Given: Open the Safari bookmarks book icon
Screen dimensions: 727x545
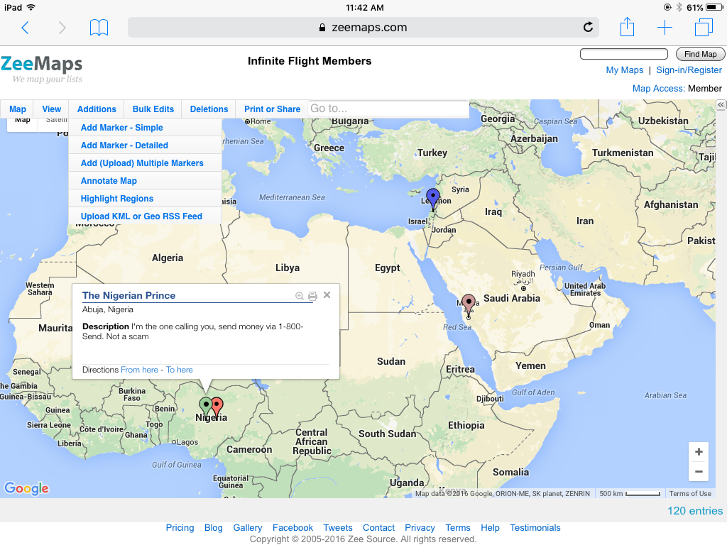Looking at the screenshot, I should (x=99, y=28).
